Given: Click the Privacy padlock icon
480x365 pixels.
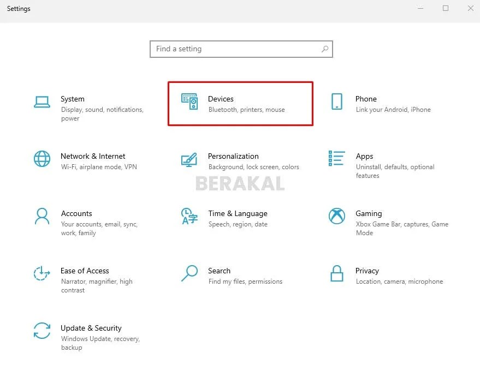Looking at the screenshot, I should tap(336, 274).
